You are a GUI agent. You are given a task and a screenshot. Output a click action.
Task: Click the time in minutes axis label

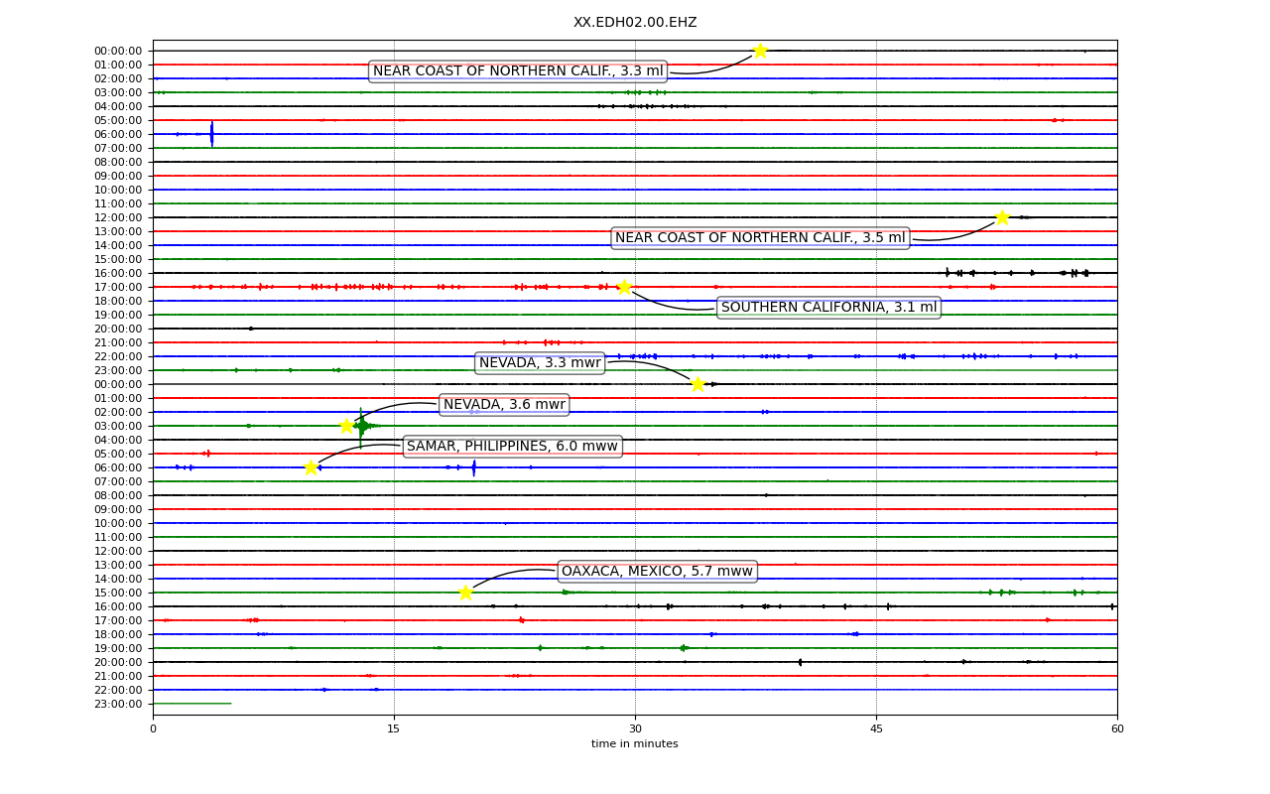(x=635, y=744)
